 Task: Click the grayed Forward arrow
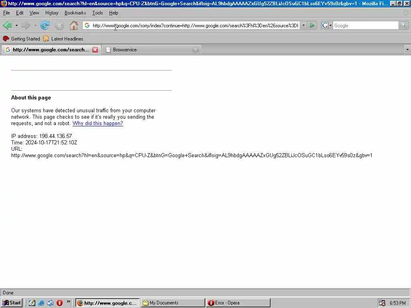(26, 25)
